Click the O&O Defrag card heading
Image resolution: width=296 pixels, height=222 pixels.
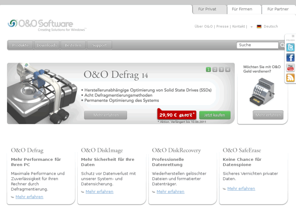click(x=27, y=150)
